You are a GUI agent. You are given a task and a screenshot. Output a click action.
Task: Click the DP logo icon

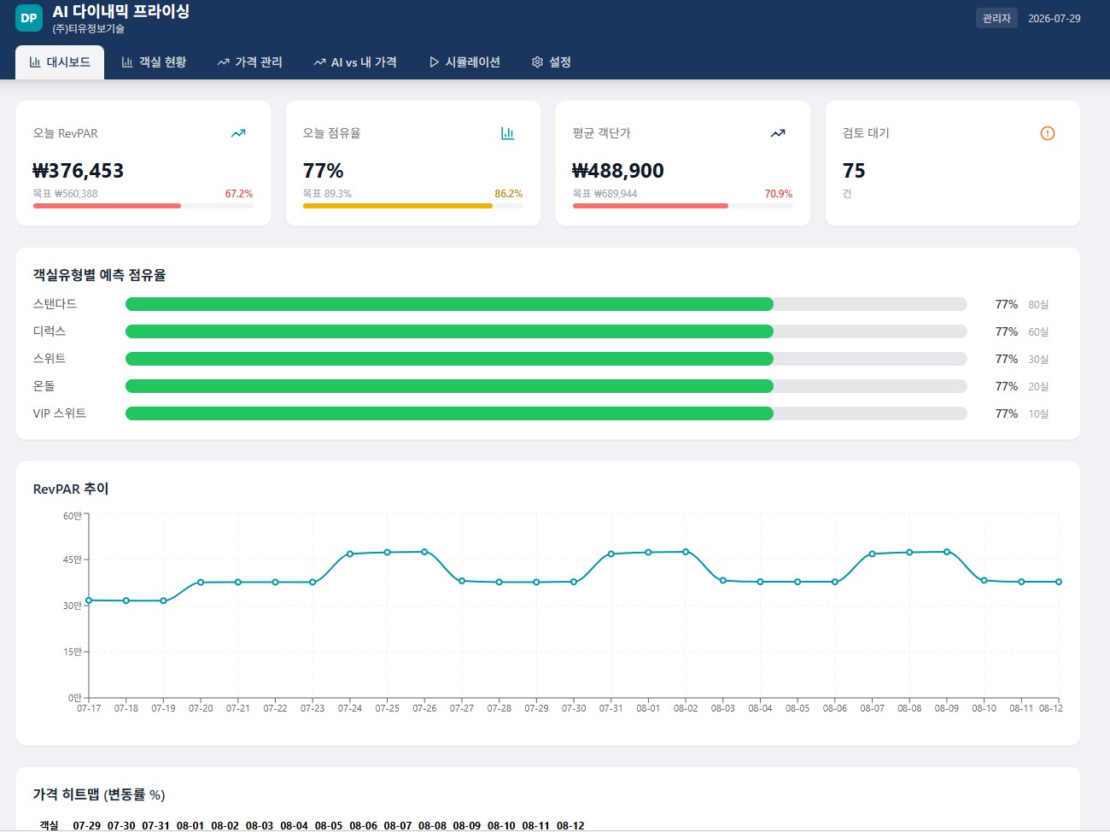29,18
